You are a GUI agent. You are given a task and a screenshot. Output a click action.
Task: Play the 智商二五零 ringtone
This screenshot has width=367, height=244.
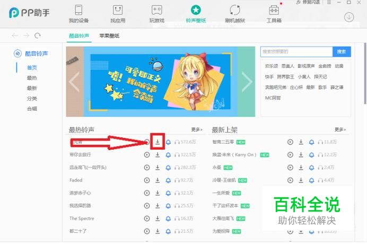(290, 142)
